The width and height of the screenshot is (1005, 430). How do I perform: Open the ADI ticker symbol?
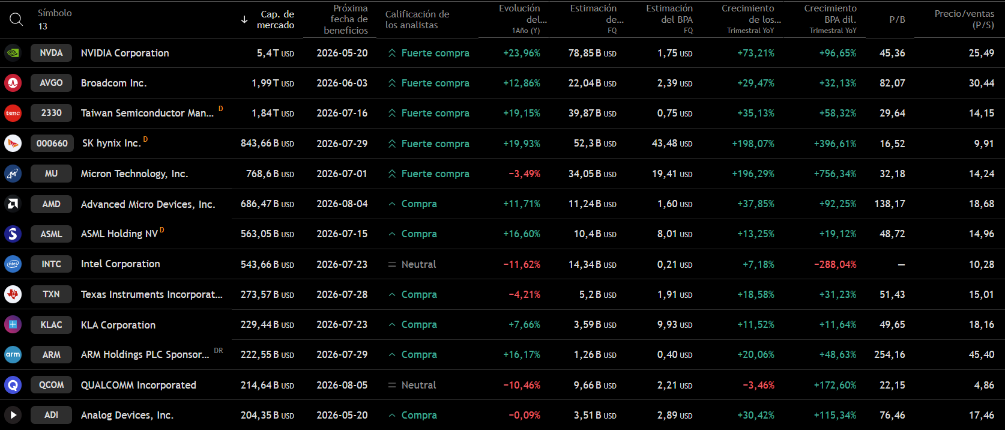pos(51,415)
